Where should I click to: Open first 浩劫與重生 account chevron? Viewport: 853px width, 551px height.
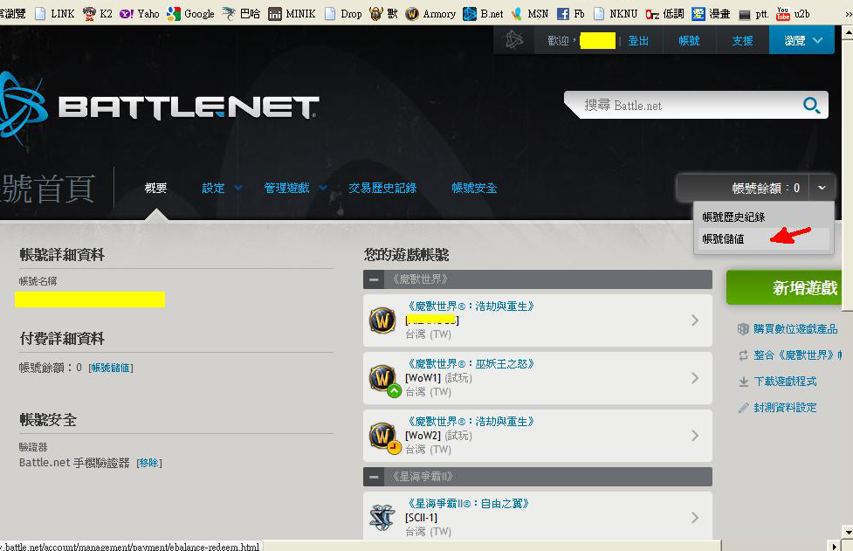(x=695, y=320)
